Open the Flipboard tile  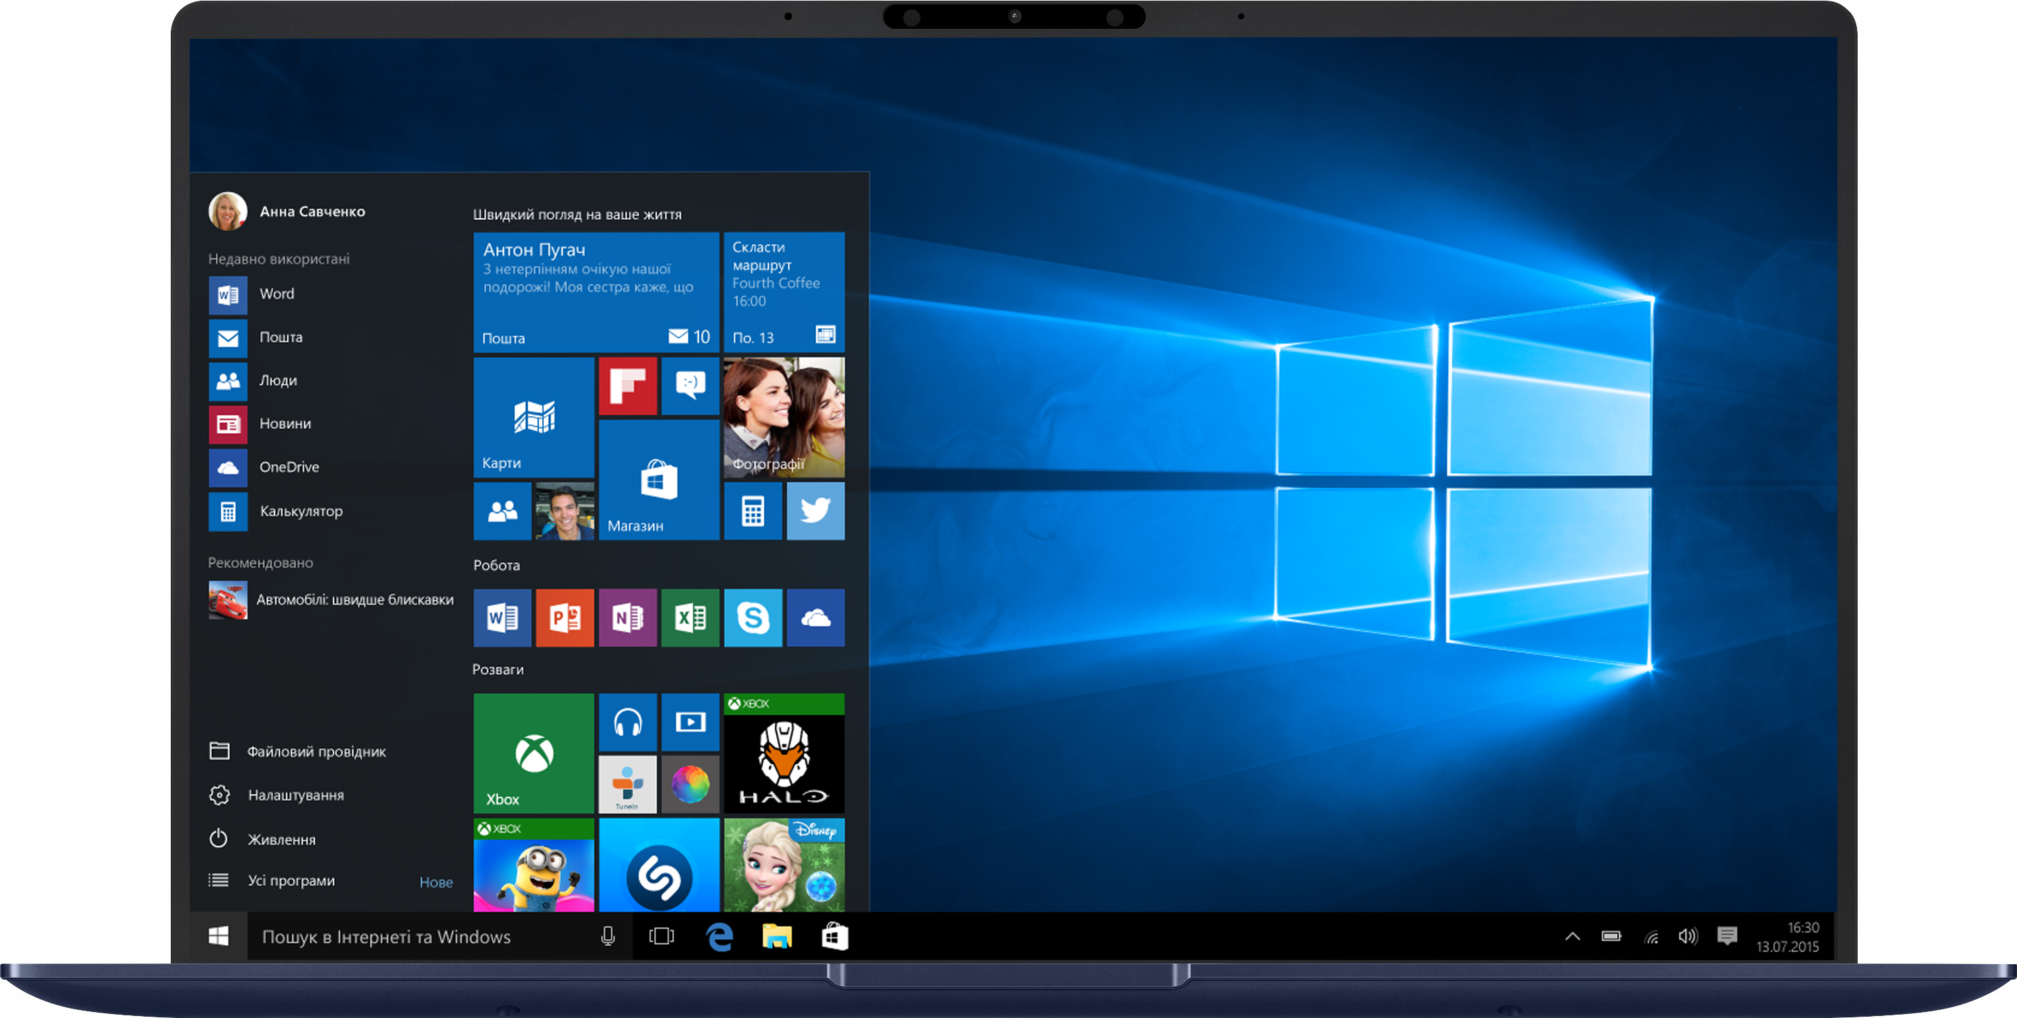[x=627, y=385]
